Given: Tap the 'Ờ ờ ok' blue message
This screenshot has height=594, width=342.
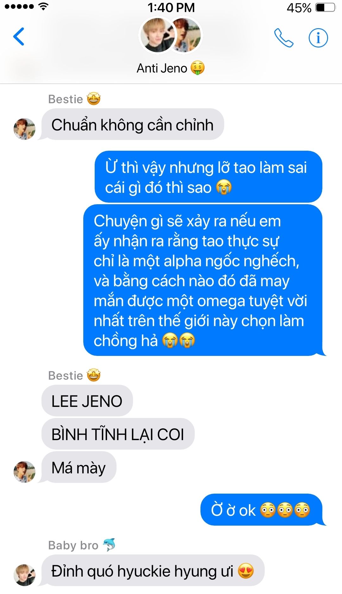Looking at the screenshot, I should 261,510.
